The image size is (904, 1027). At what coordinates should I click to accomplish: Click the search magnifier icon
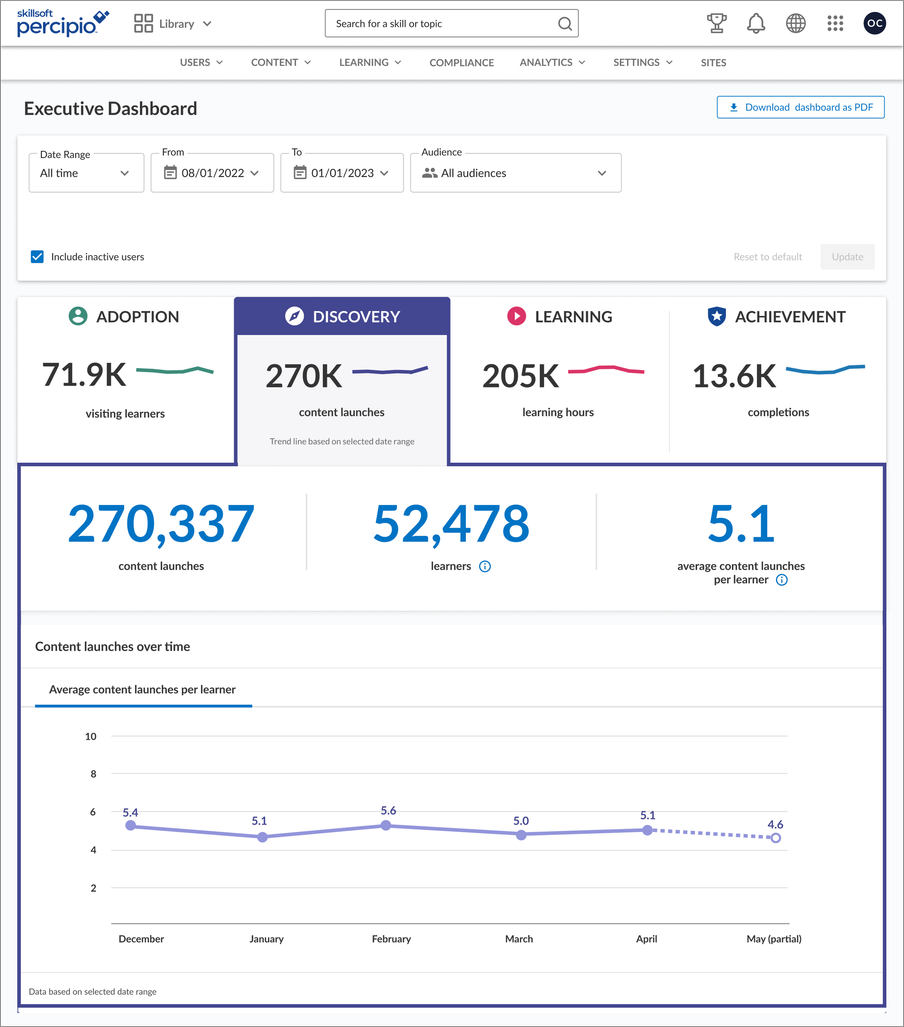[565, 24]
